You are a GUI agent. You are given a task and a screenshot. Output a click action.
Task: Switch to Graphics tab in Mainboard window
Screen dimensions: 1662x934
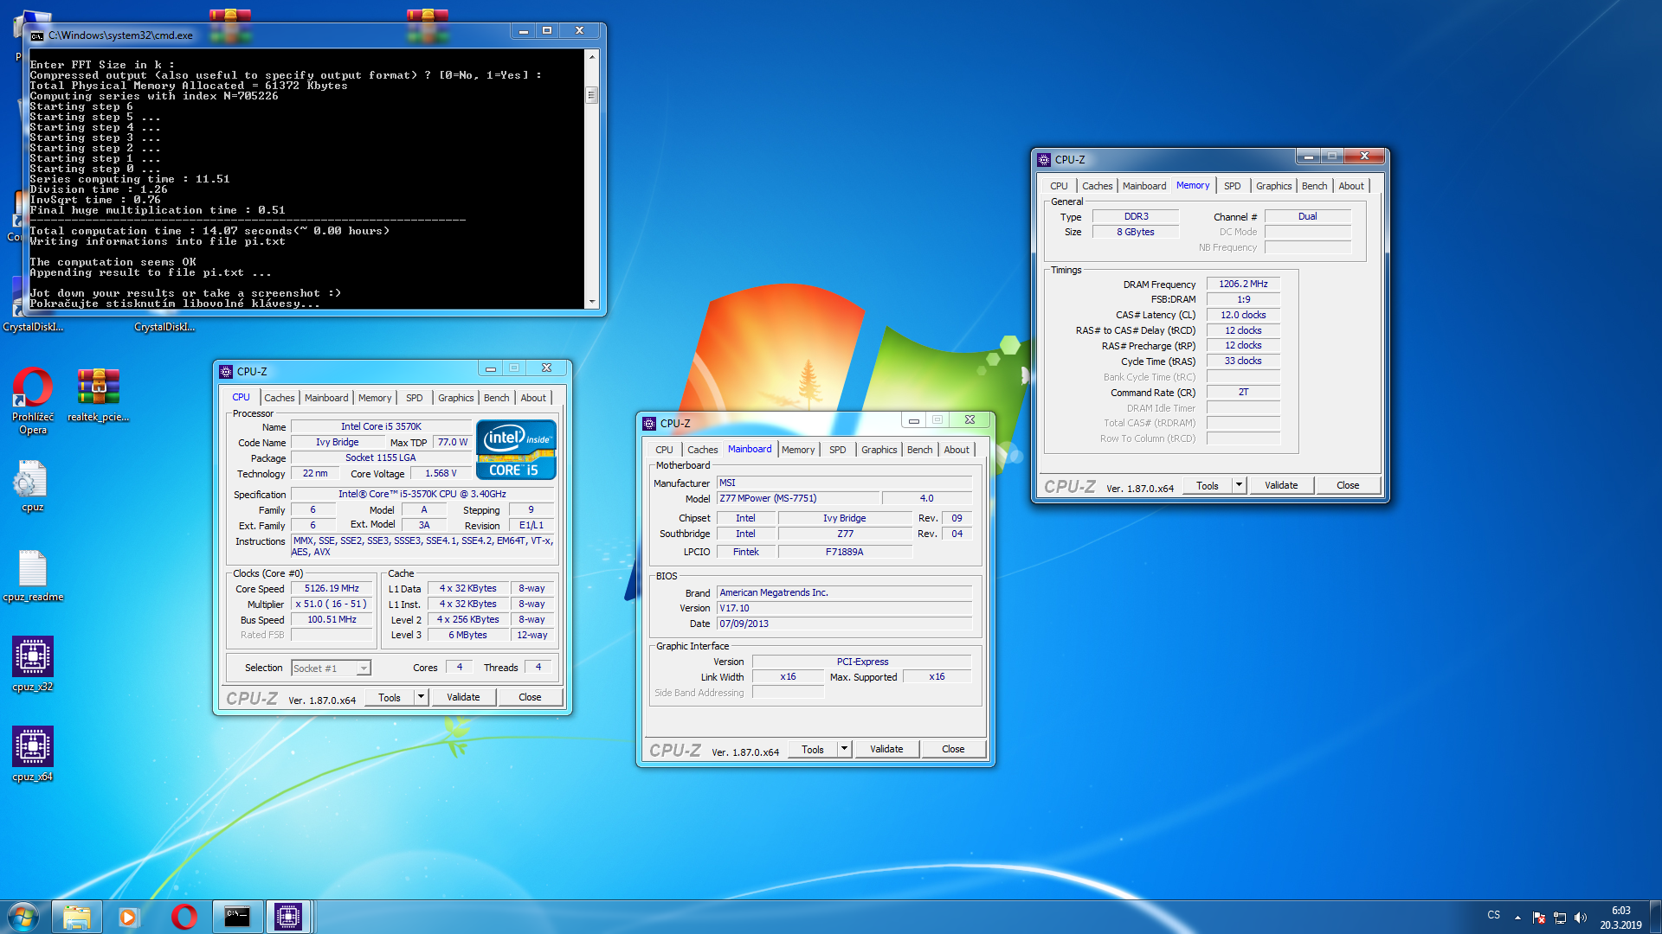[879, 450]
